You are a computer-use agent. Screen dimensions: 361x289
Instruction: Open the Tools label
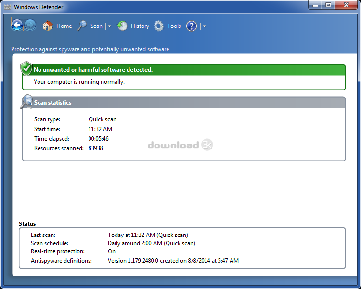tap(174, 26)
